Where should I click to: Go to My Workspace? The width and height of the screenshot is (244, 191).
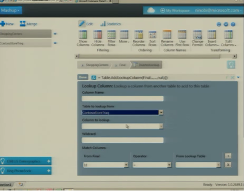pos(175,11)
